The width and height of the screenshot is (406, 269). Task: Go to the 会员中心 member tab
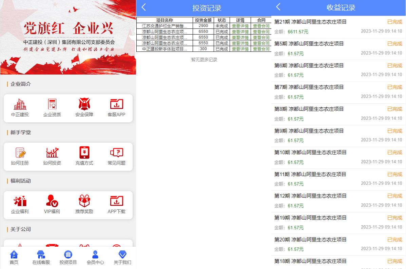pos(95,258)
